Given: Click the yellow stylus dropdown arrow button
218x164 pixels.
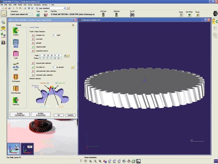Looking at the screenshot, I should click(x=72, y=67).
